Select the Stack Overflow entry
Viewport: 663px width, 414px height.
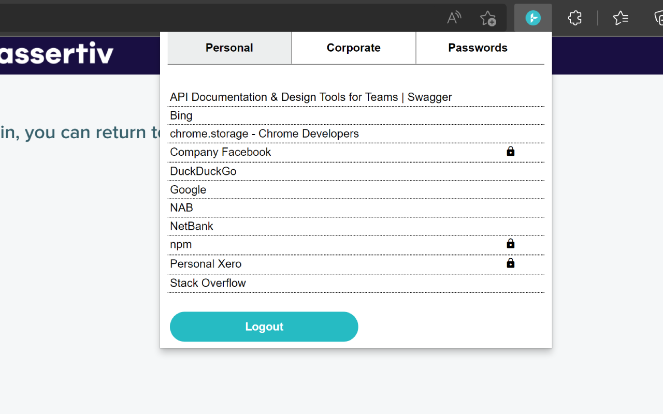point(356,283)
